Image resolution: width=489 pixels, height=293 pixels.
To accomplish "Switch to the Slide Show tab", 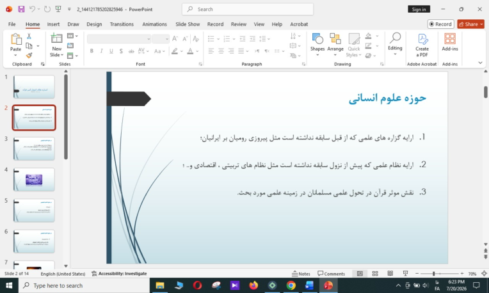I will pos(188,24).
